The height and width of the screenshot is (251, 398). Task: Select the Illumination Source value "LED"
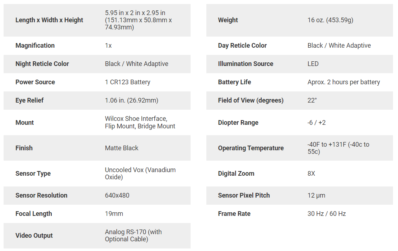[313, 64]
